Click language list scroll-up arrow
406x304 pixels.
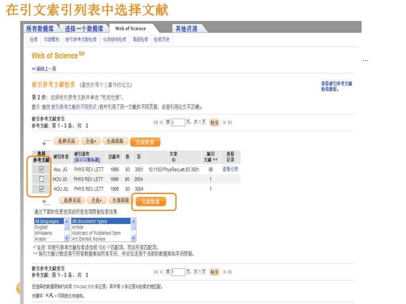click(67, 222)
